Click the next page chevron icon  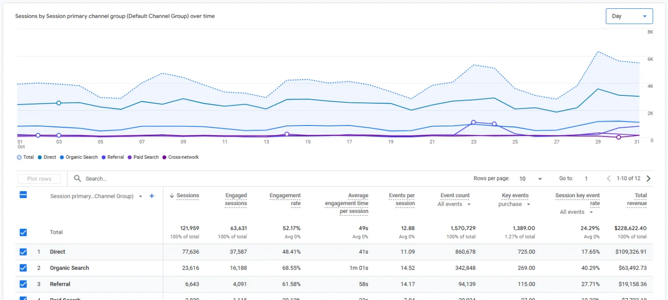click(649, 178)
